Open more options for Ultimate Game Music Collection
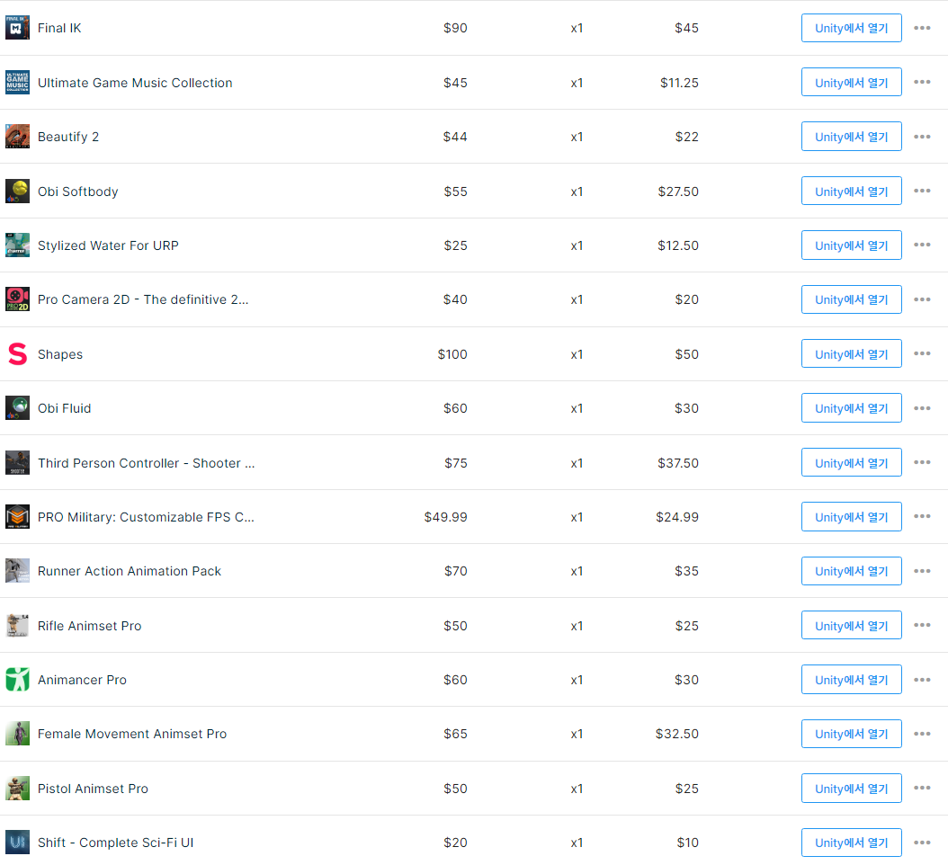 [x=922, y=82]
